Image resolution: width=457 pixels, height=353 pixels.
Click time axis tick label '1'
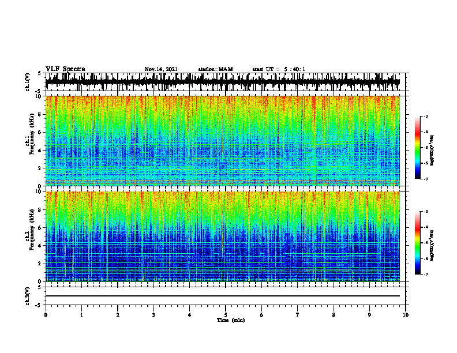(x=81, y=315)
